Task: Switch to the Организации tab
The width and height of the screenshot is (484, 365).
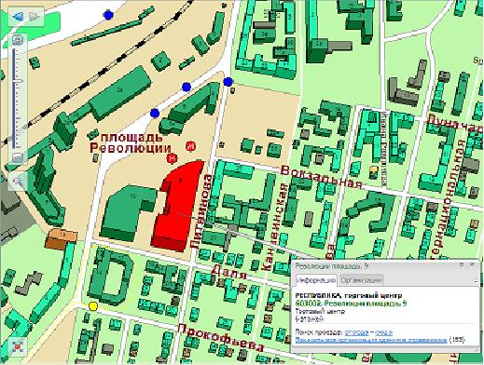Action: click(x=361, y=280)
